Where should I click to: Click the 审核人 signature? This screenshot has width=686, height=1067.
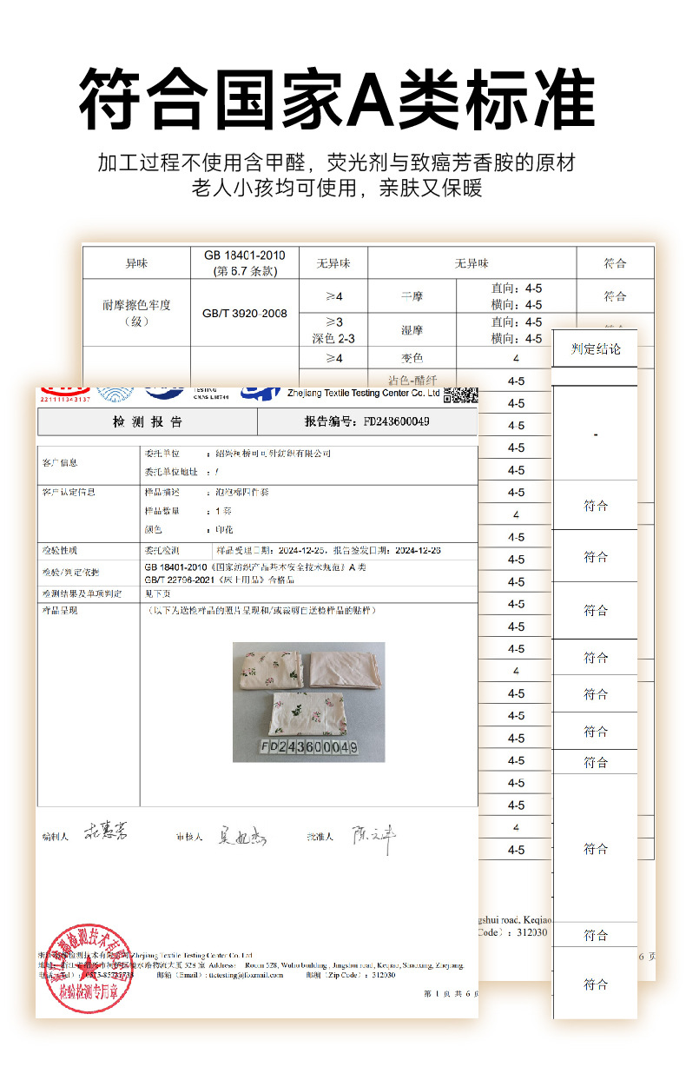(x=241, y=836)
